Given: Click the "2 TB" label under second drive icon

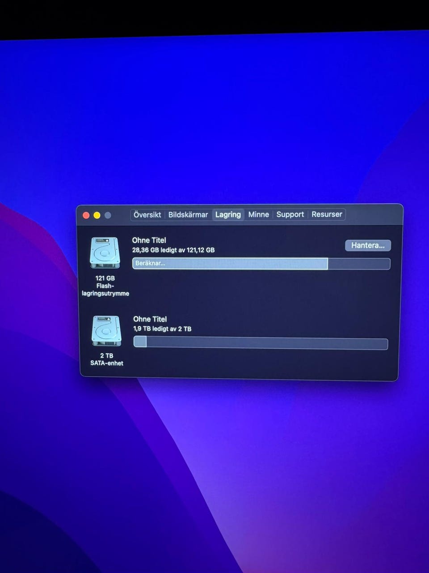Looking at the screenshot, I should click(107, 356).
